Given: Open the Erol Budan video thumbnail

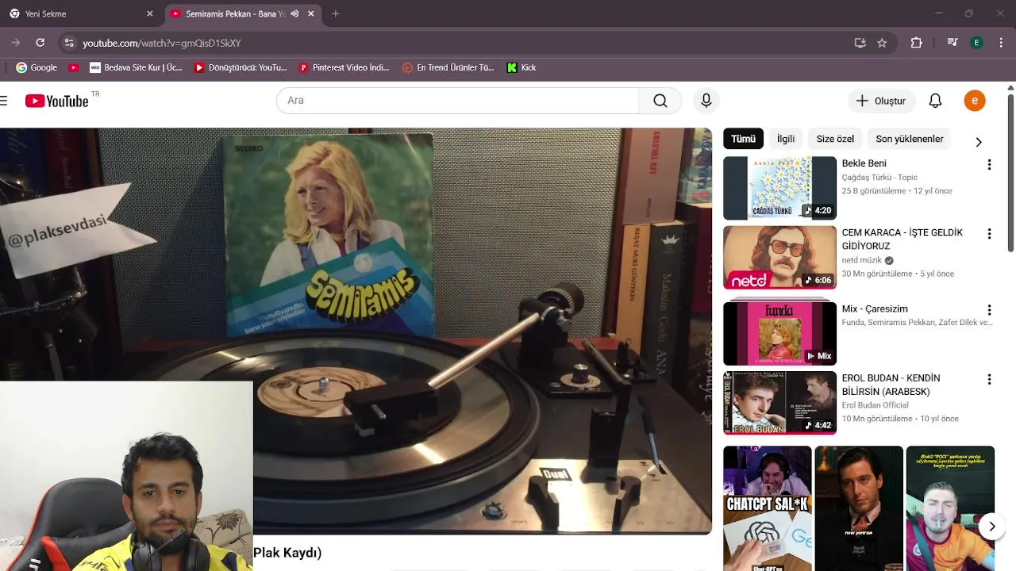Looking at the screenshot, I should [x=779, y=403].
